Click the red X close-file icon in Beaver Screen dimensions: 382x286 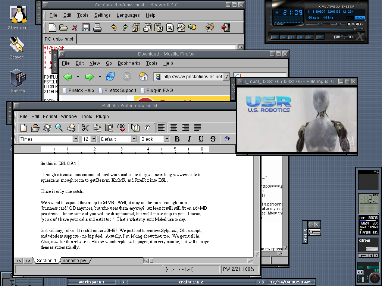click(75, 28)
